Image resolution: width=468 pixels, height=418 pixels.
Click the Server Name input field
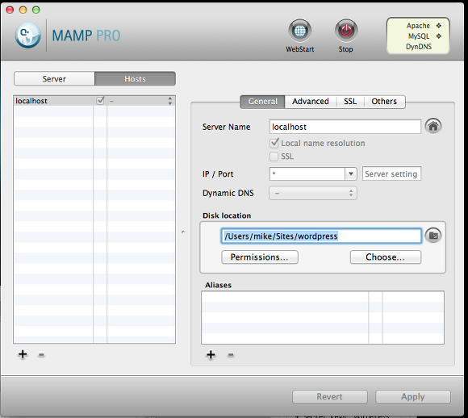pos(345,127)
